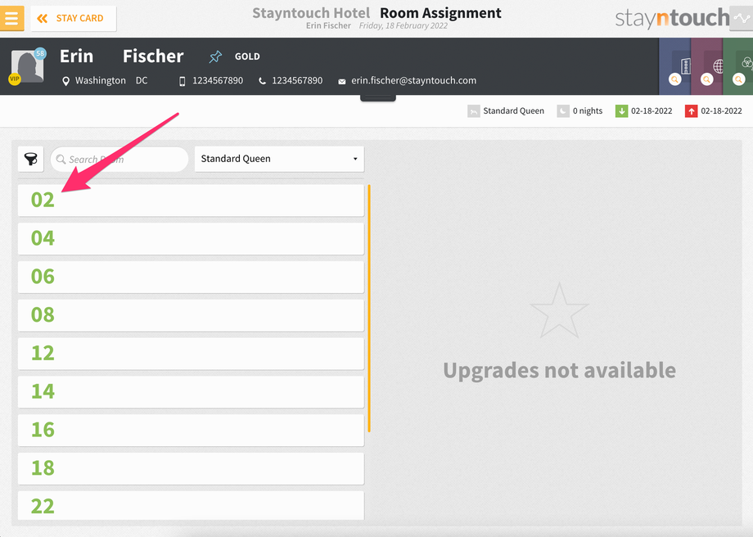Click the red departure arrow icon
The width and height of the screenshot is (753, 537).
(x=691, y=111)
